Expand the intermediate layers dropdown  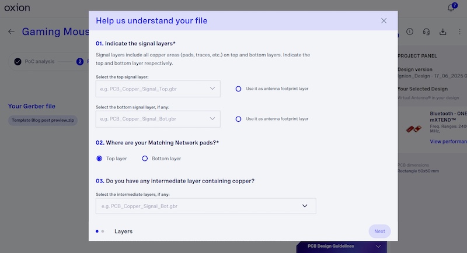pos(206,206)
